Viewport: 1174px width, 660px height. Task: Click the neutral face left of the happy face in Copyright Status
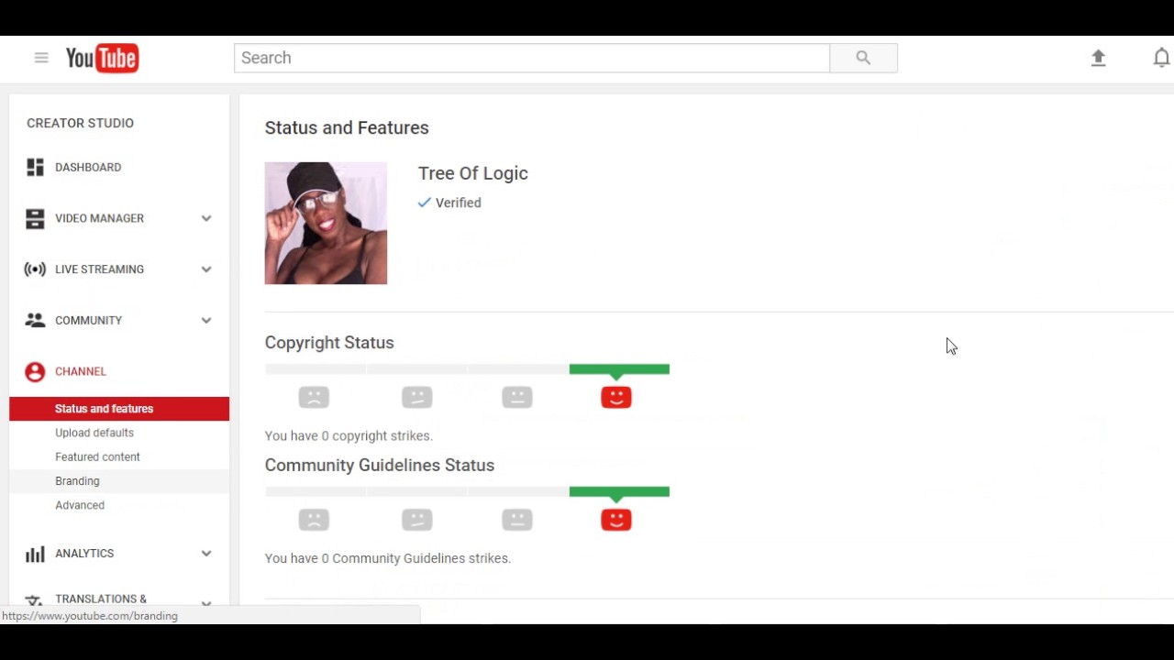pos(517,397)
